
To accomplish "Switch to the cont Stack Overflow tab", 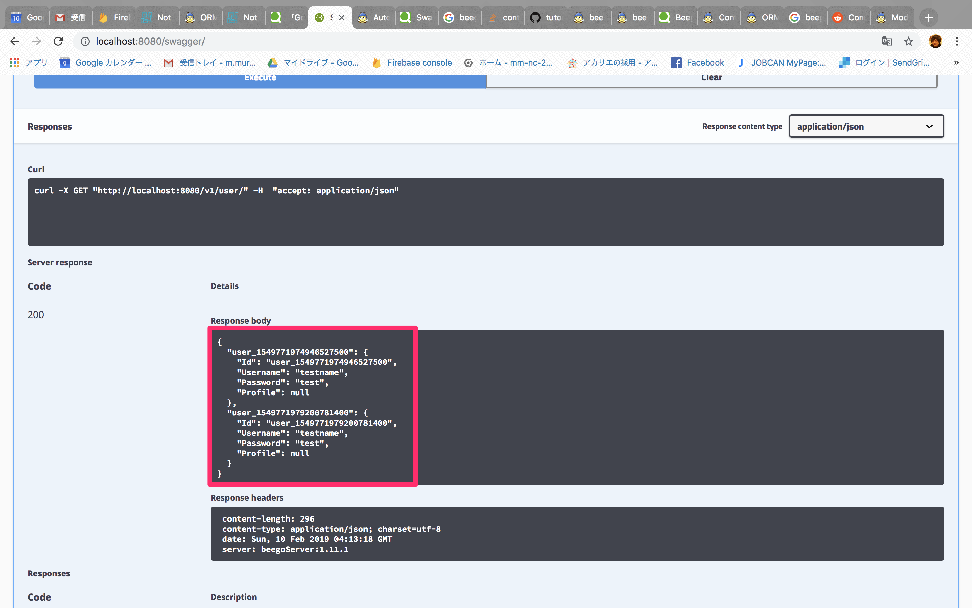I will point(503,17).
